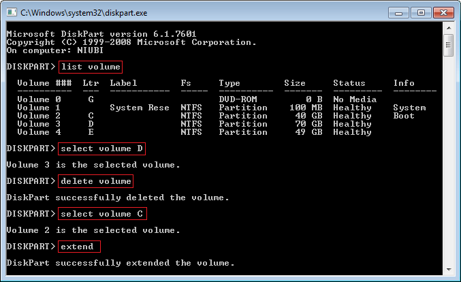The height and width of the screenshot is (282, 461).
Task: Close the diskpart.exe console window
Action: [442, 11]
